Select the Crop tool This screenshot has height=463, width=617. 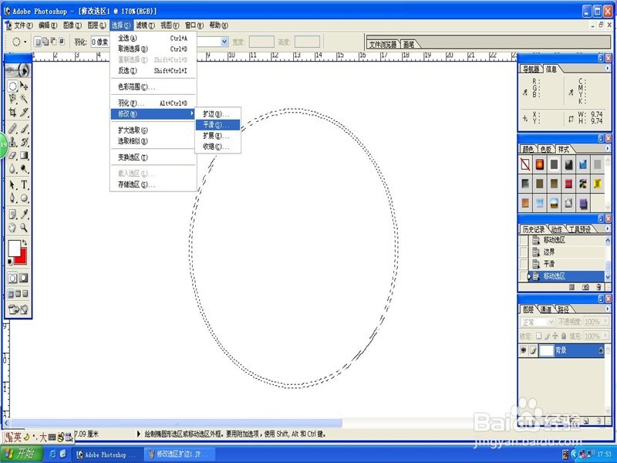tap(12, 112)
